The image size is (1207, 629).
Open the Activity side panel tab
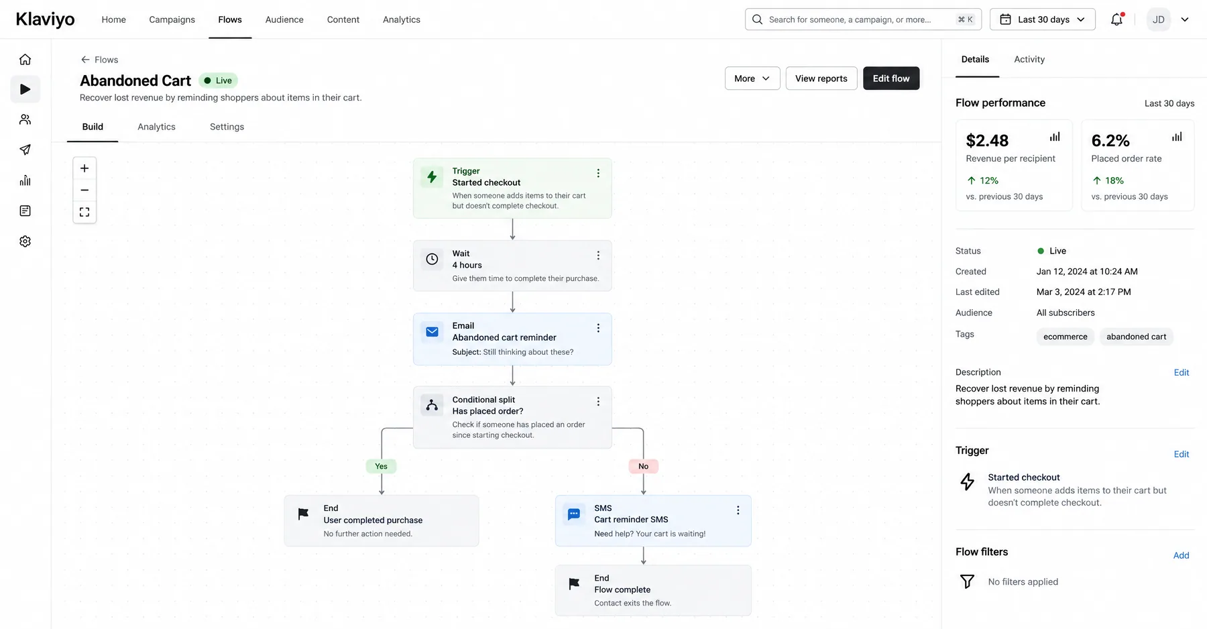pyautogui.click(x=1029, y=59)
